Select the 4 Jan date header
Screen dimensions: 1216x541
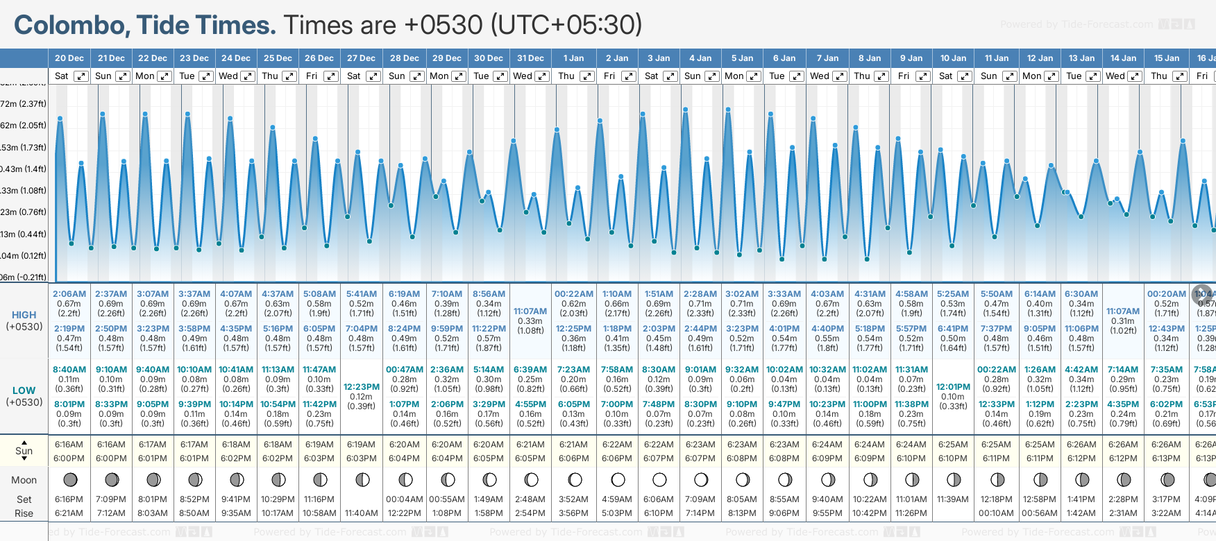point(700,58)
